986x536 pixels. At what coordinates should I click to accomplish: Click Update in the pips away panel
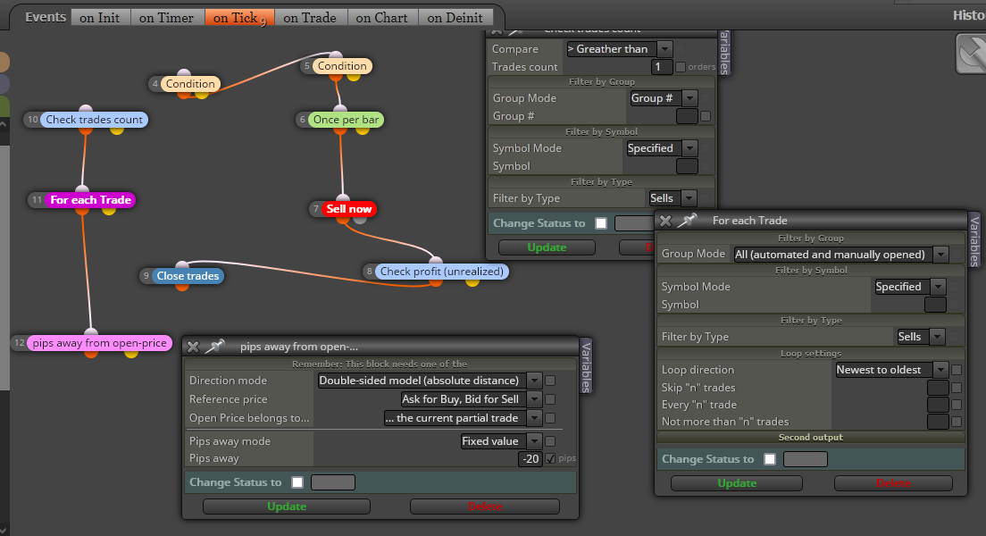[287, 507]
